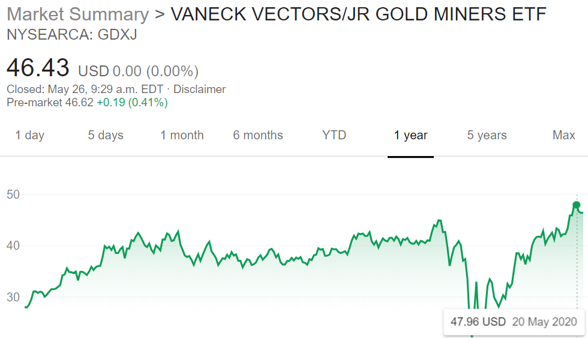
Task: Click the pre-market +0.19 (0.41%) change
Action: 132,103
